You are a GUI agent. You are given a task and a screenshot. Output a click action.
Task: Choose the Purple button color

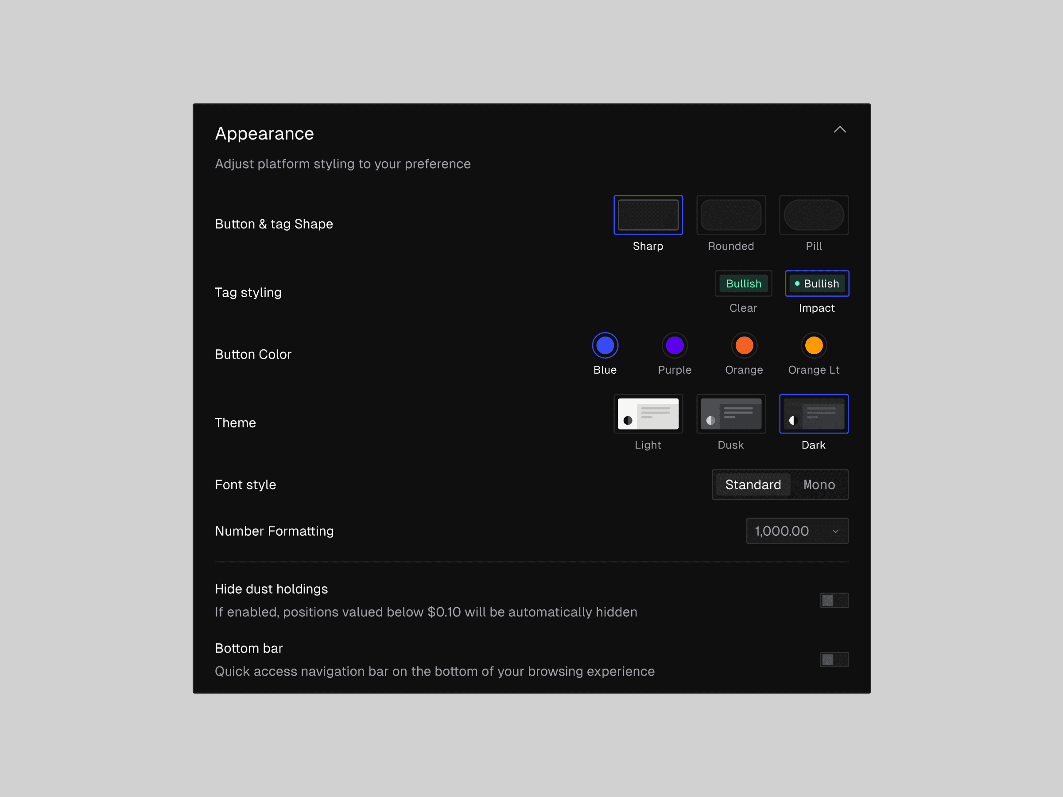point(674,345)
